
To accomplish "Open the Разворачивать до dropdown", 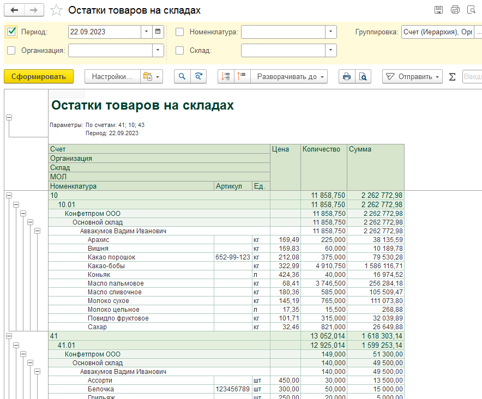I will pos(289,76).
